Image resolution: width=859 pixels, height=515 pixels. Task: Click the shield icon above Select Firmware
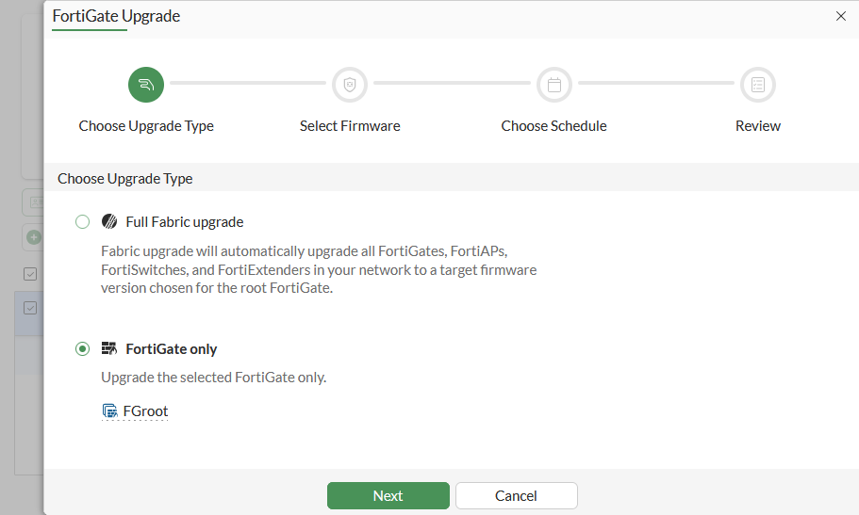(x=350, y=85)
